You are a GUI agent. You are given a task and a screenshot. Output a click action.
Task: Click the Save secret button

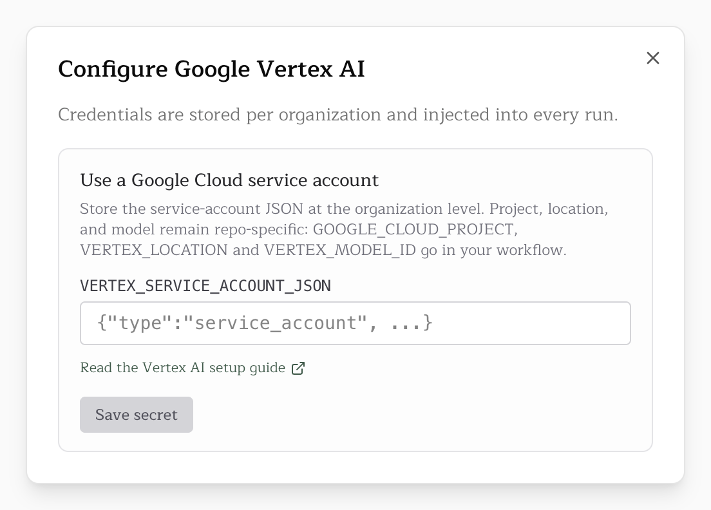(x=137, y=415)
